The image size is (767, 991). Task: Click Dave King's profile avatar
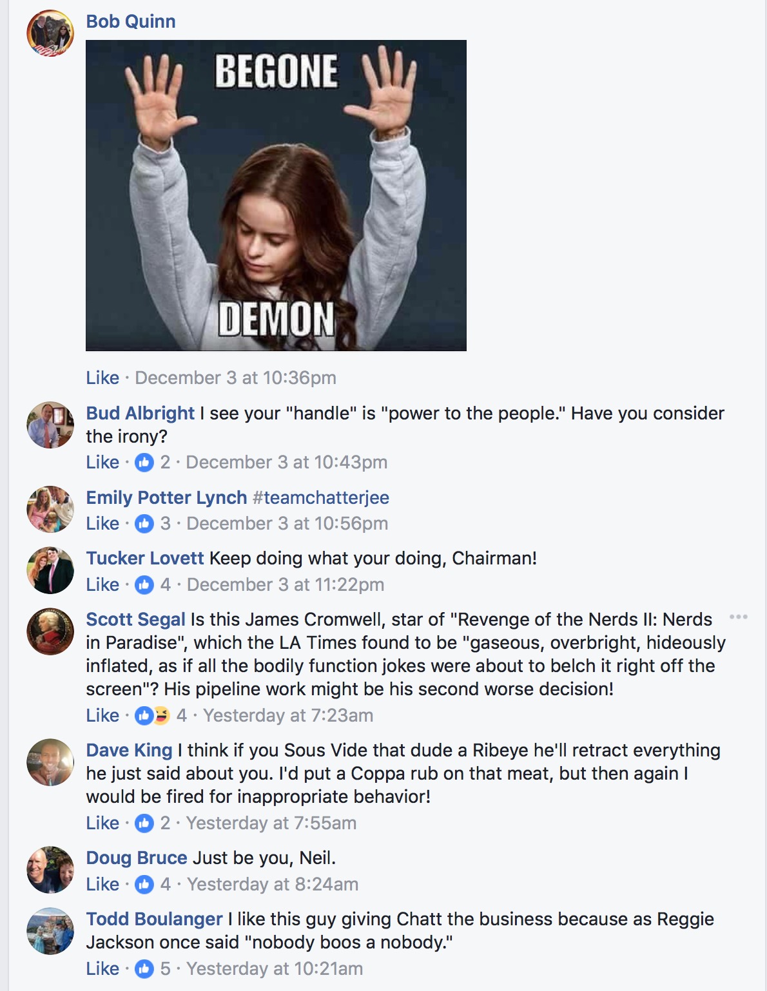(50, 762)
